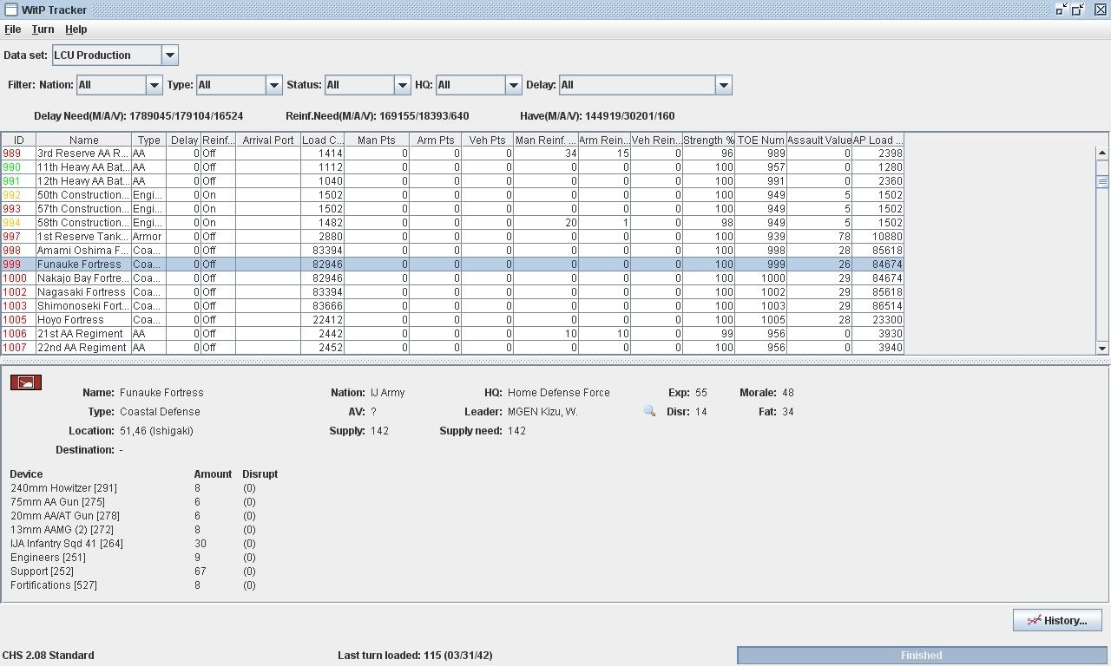Click the magnifier icon next to Leader
Viewport: 1111px width, 666px height.
pyautogui.click(x=649, y=411)
